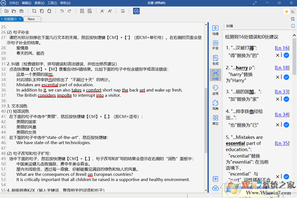Follow the Ln 35 link for escential
The width and height of the screenshot is (297, 198).
pyautogui.click(x=282, y=143)
